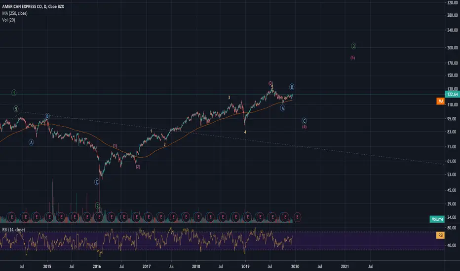This screenshot has height=271, width=460.
Task: Click the 2019 label on the time axis
Action: pos(245,266)
